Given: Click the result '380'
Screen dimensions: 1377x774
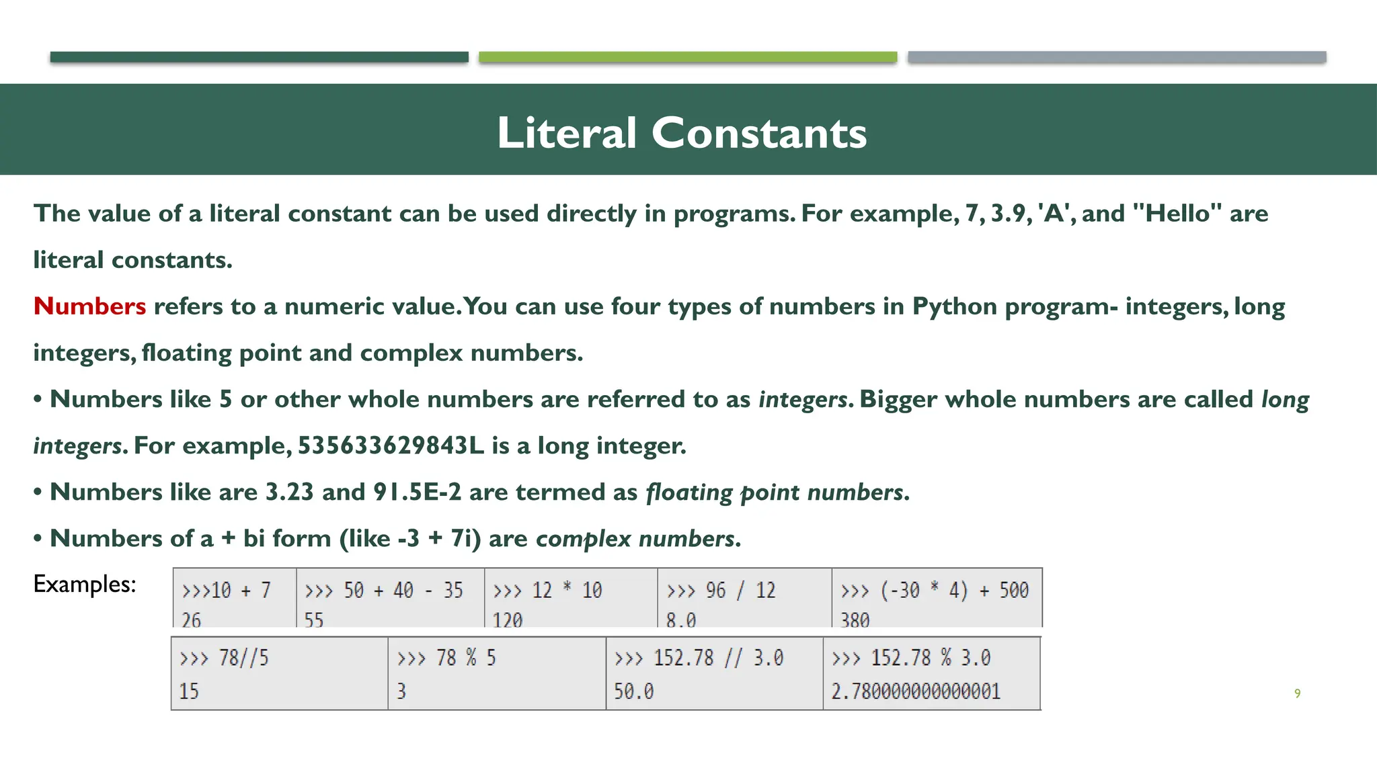Looking at the screenshot, I should (855, 620).
